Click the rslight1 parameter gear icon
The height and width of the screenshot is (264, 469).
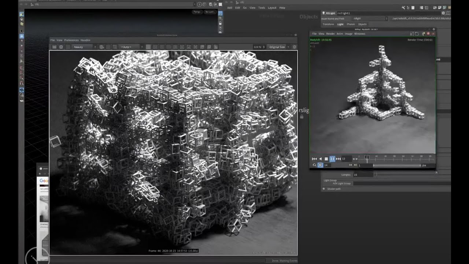pyautogui.click(x=443, y=13)
